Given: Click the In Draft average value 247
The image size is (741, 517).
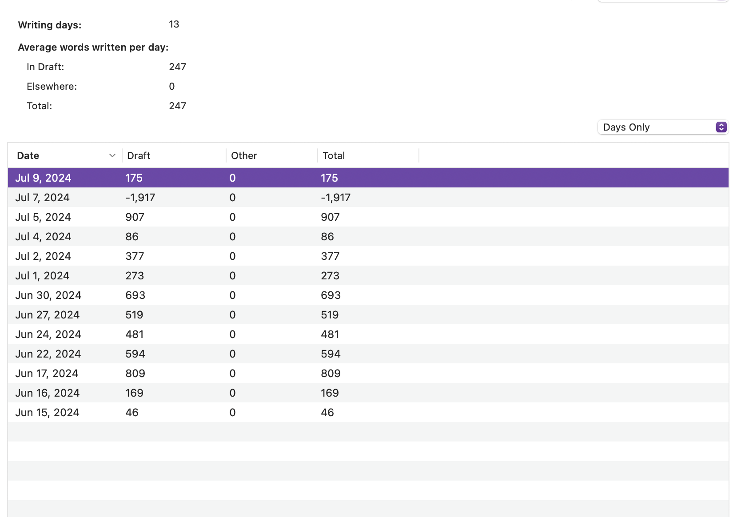Looking at the screenshot, I should tap(178, 67).
